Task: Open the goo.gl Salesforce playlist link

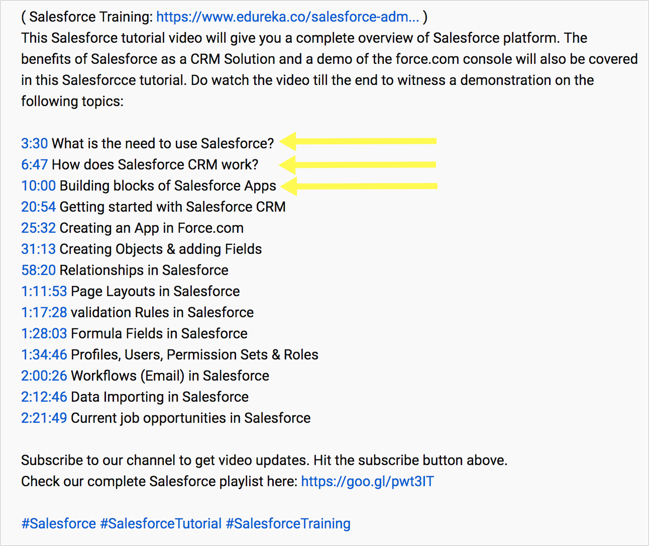Action: (x=367, y=482)
